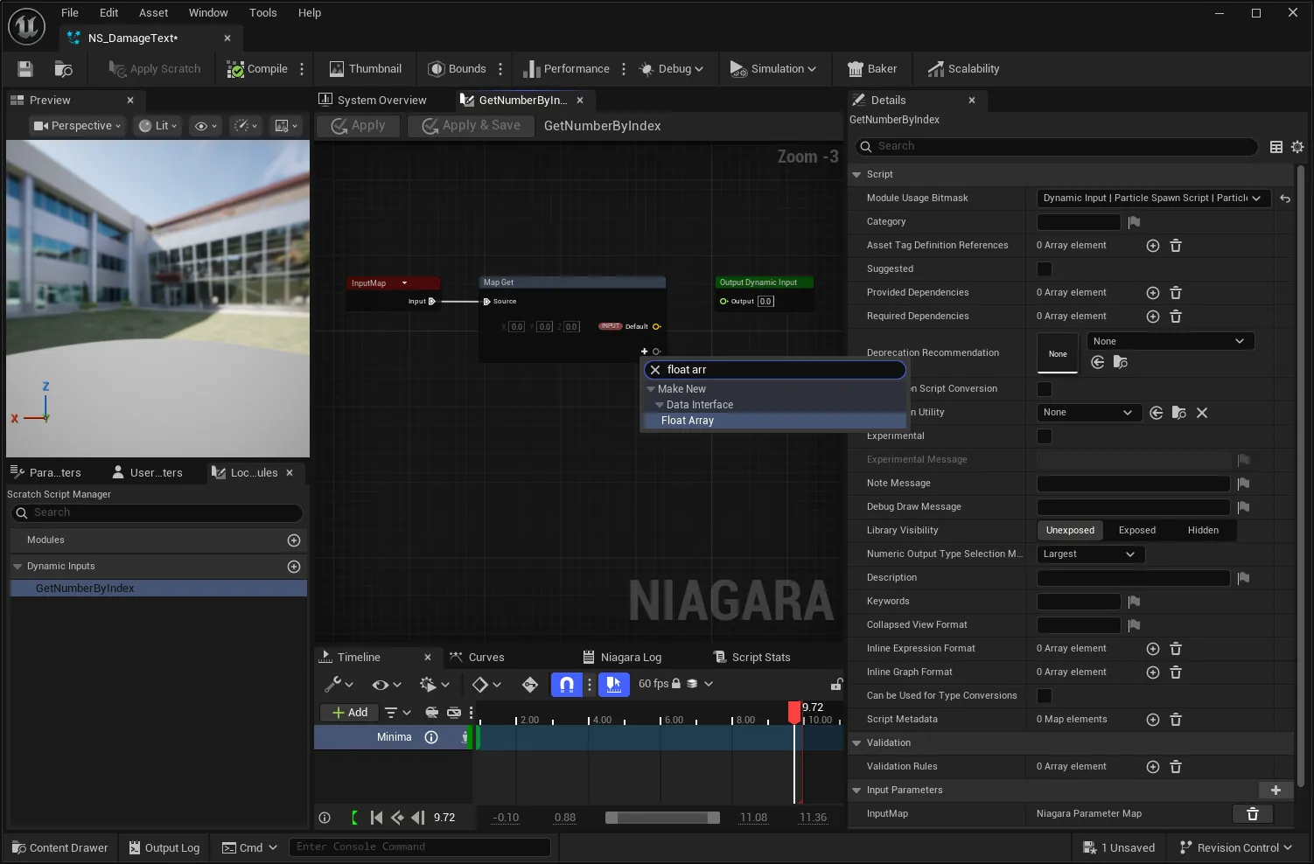1314x864 pixels.
Task: Open the timeline wrench actions menu
Action: 338,685
